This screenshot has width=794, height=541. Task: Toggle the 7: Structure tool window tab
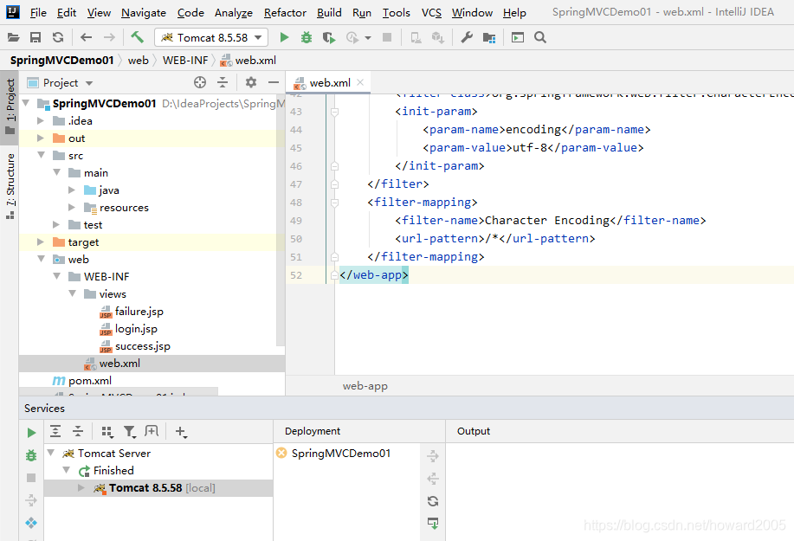tap(10, 186)
